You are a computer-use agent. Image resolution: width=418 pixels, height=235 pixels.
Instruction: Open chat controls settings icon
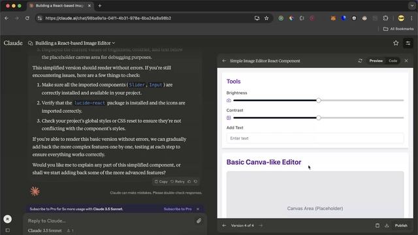408,43
